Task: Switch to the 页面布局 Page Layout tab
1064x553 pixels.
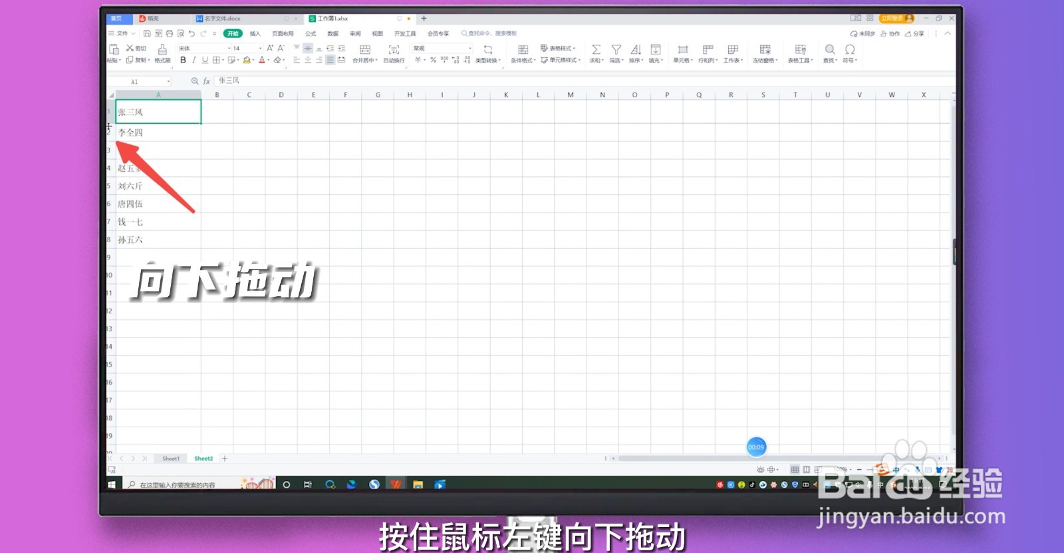Action: [x=283, y=33]
